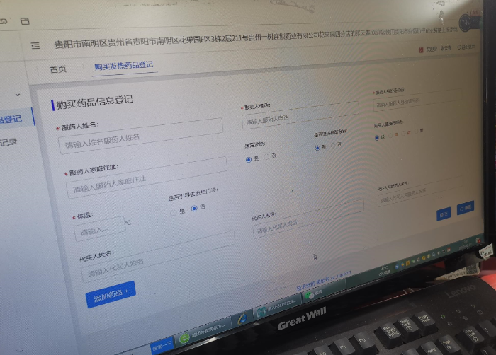Choose 是 for 是否引导去发热门诊
This screenshot has width=496, height=355.
(x=174, y=211)
